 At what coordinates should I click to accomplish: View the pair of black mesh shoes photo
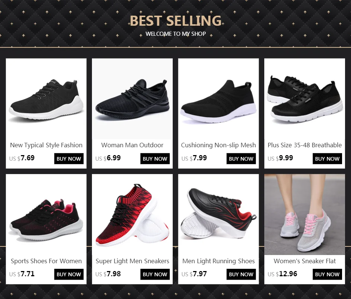coord(305,99)
